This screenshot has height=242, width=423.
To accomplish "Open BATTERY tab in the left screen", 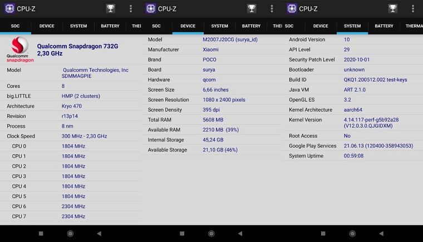I will tap(110, 26).
